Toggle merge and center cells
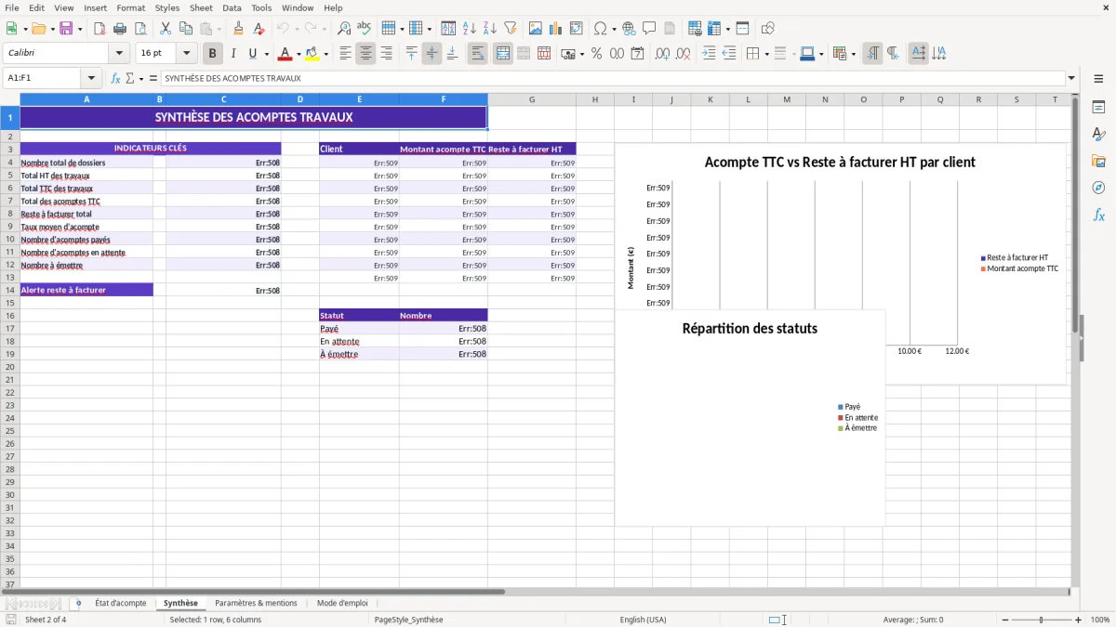The image size is (1116, 627). tap(503, 54)
